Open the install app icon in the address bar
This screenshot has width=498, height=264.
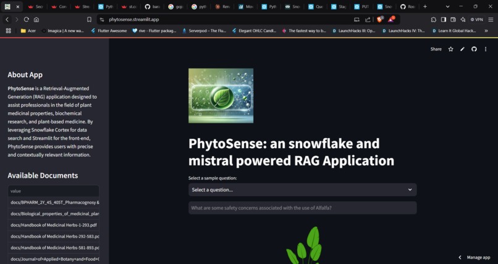pyautogui.click(x=357, y=20)
